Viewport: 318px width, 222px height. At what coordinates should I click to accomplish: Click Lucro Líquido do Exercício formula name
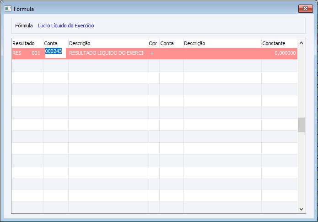[x=66, y=26]
